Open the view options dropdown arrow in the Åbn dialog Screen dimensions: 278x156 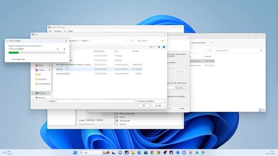click(x=154, y=47)
